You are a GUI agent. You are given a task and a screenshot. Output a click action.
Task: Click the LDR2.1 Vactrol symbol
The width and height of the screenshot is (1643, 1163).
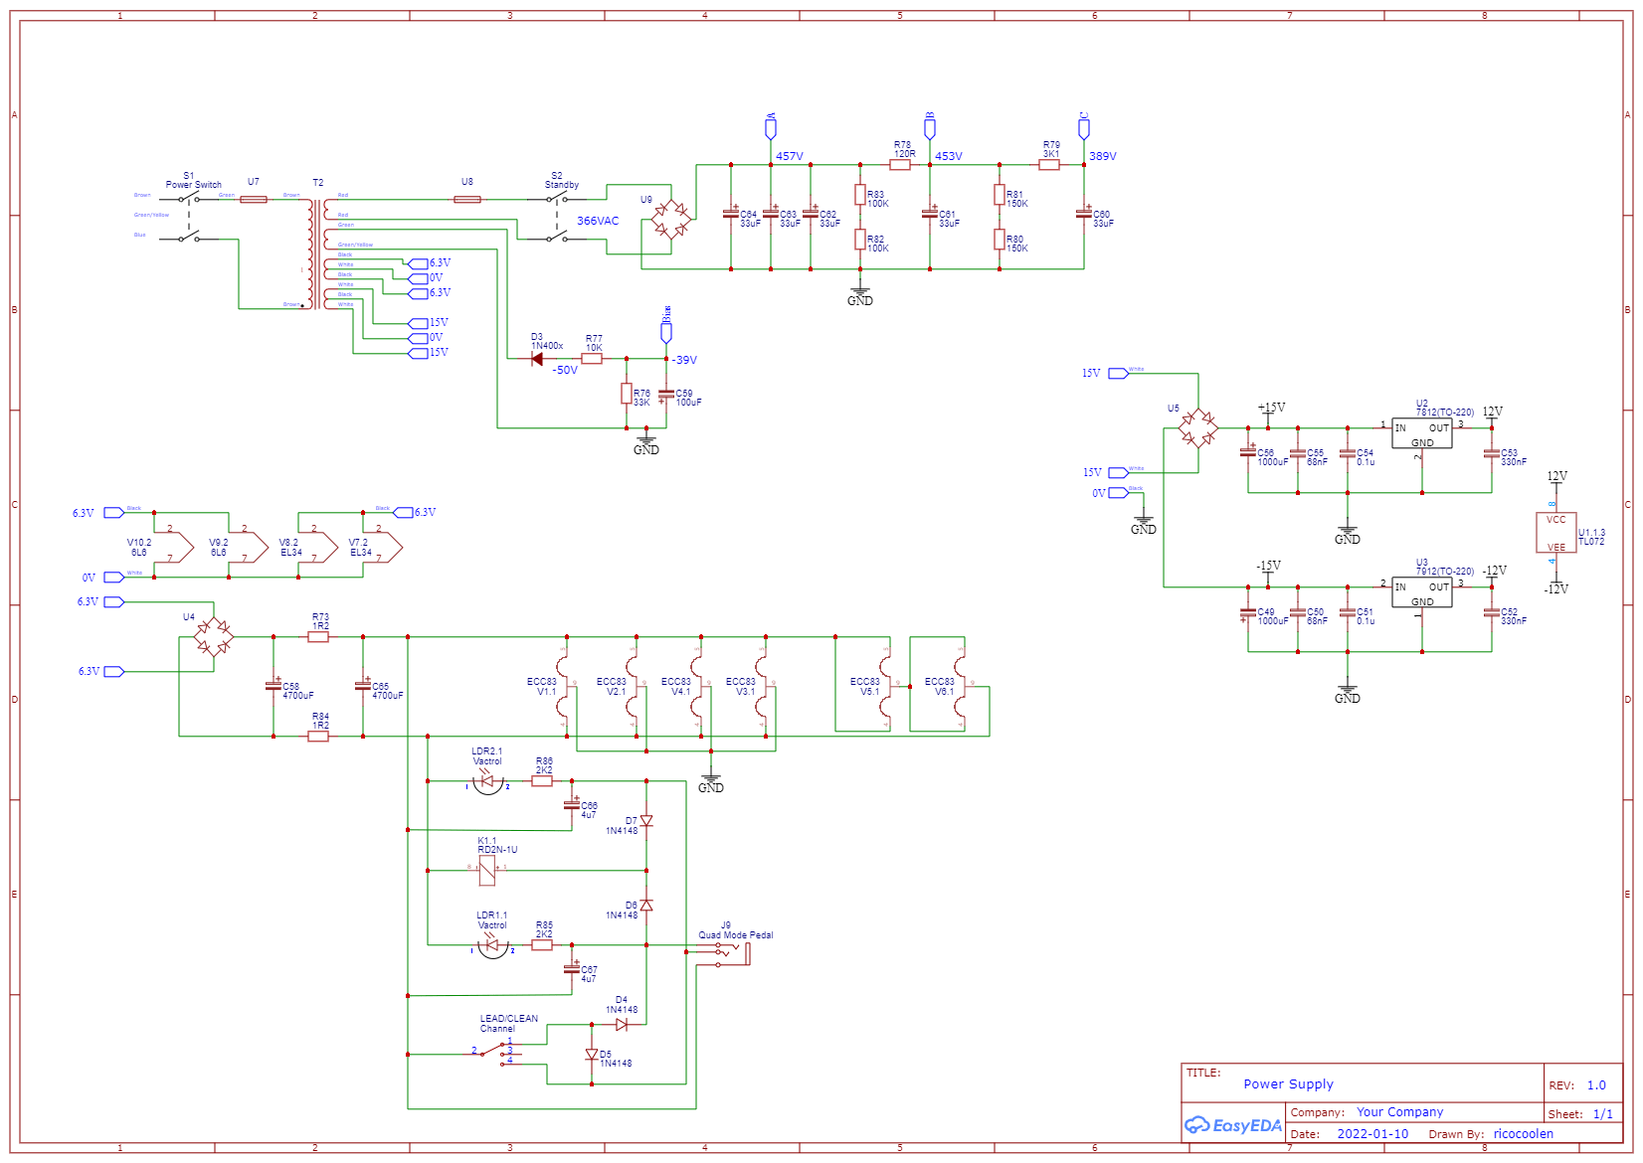pyautogui.click(x=487, y=783)
